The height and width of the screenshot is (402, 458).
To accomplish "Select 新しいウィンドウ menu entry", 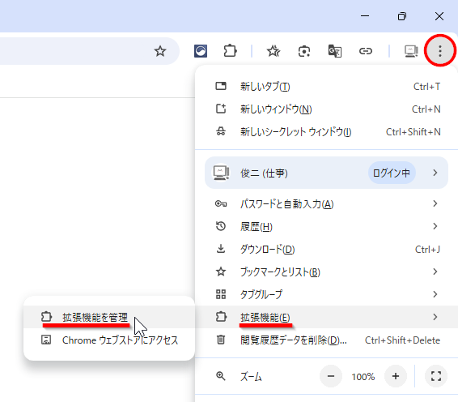I will tap(327, 109).
